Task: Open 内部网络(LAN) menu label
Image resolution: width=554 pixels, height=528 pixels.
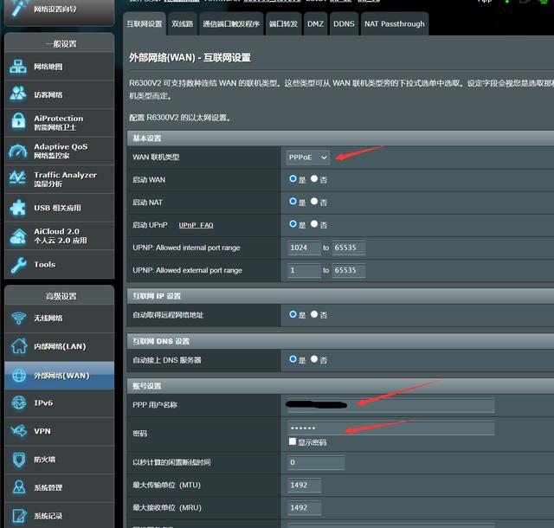Action: (x=60, y=346)
